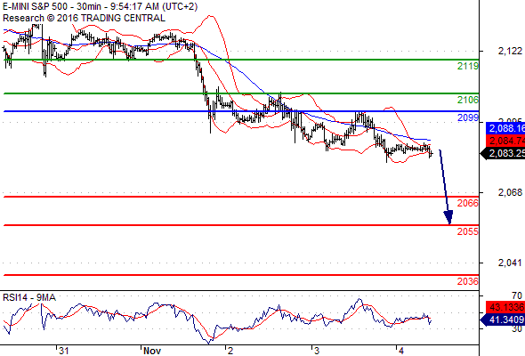Click the green 2106 resistance label
This screenshot has width=525, height=356.
click(x=468, y=100)
